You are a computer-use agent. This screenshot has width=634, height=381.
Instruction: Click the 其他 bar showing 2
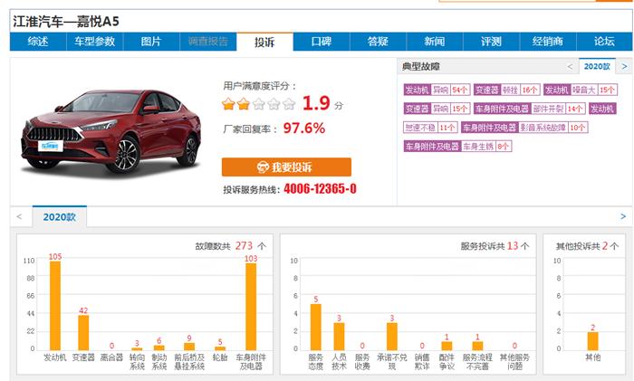click(592, 341)
